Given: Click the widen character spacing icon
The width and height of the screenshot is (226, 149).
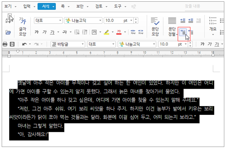Looking at the screenshot, I should click(141, 32).
